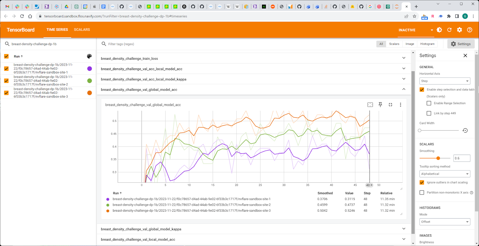
Task: Click the Settings button
Action: point(461,44)
